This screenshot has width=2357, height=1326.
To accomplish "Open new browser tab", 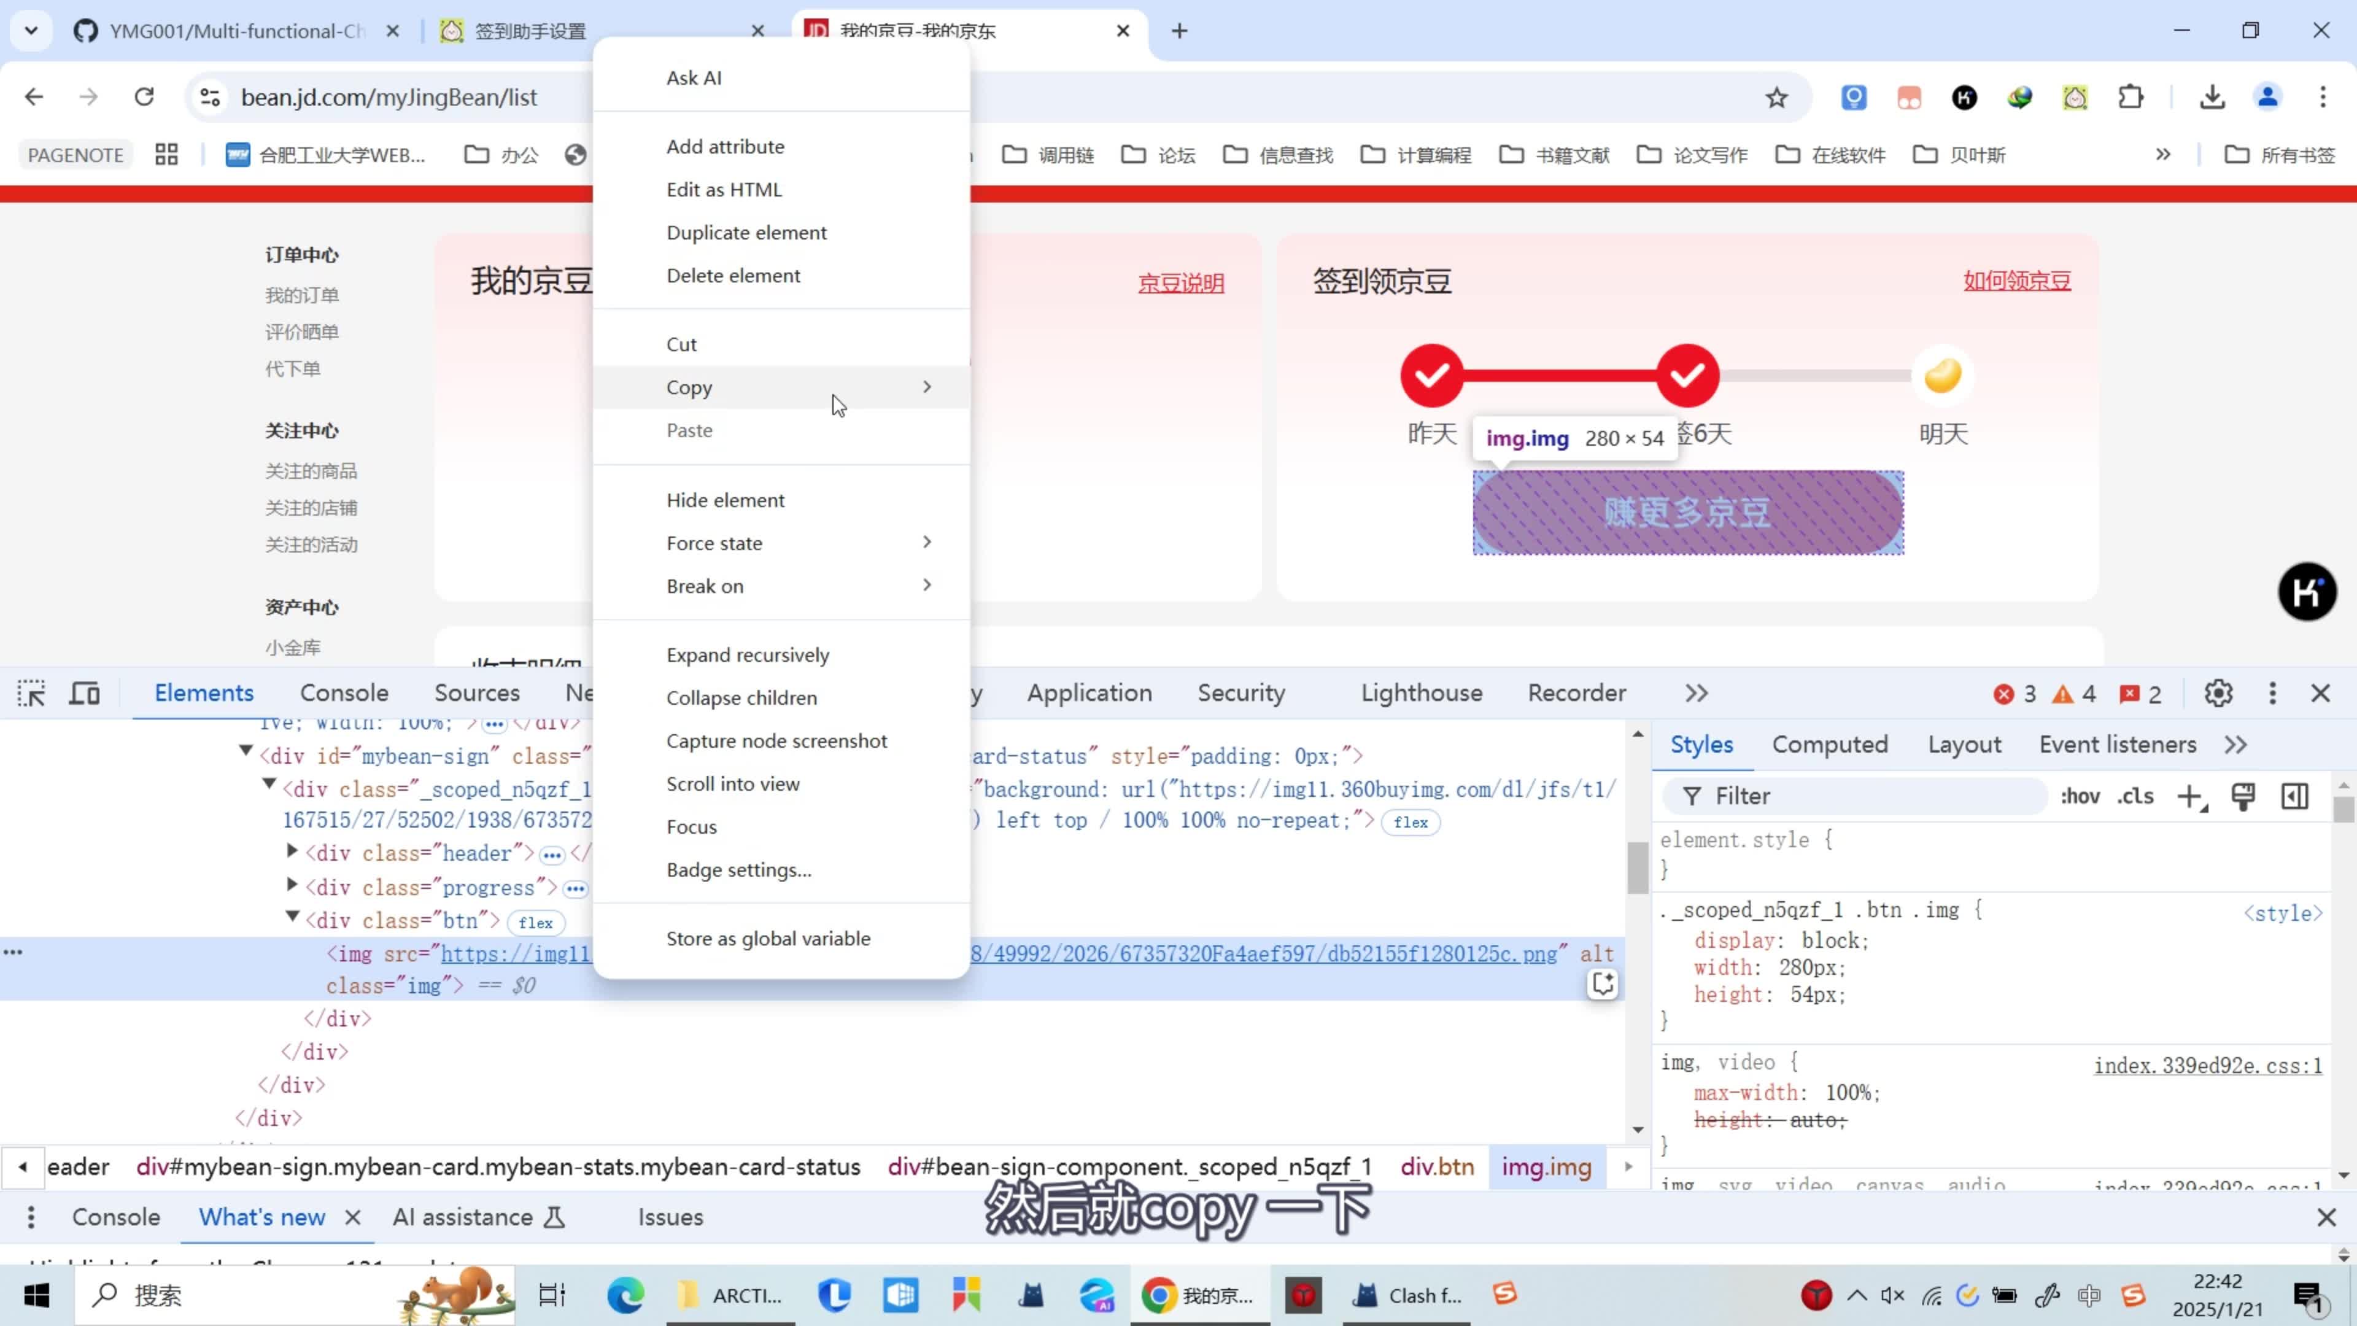I will (x=1179, y=31).
